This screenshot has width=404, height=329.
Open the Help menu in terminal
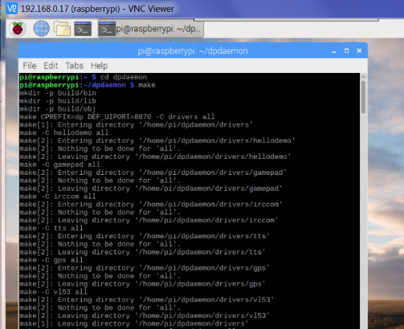tap(99, 66)
